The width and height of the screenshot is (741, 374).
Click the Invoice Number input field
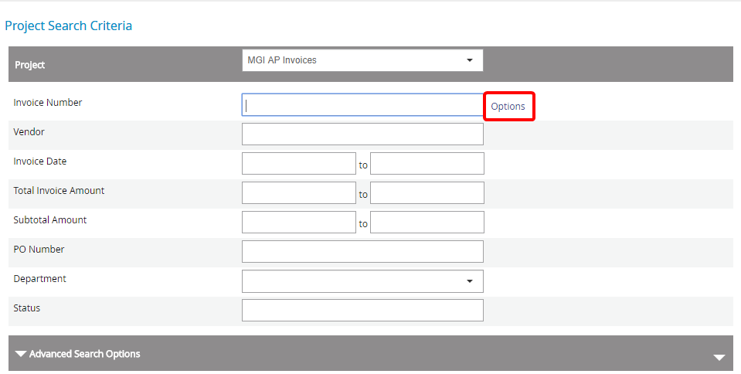pos(362,105)
